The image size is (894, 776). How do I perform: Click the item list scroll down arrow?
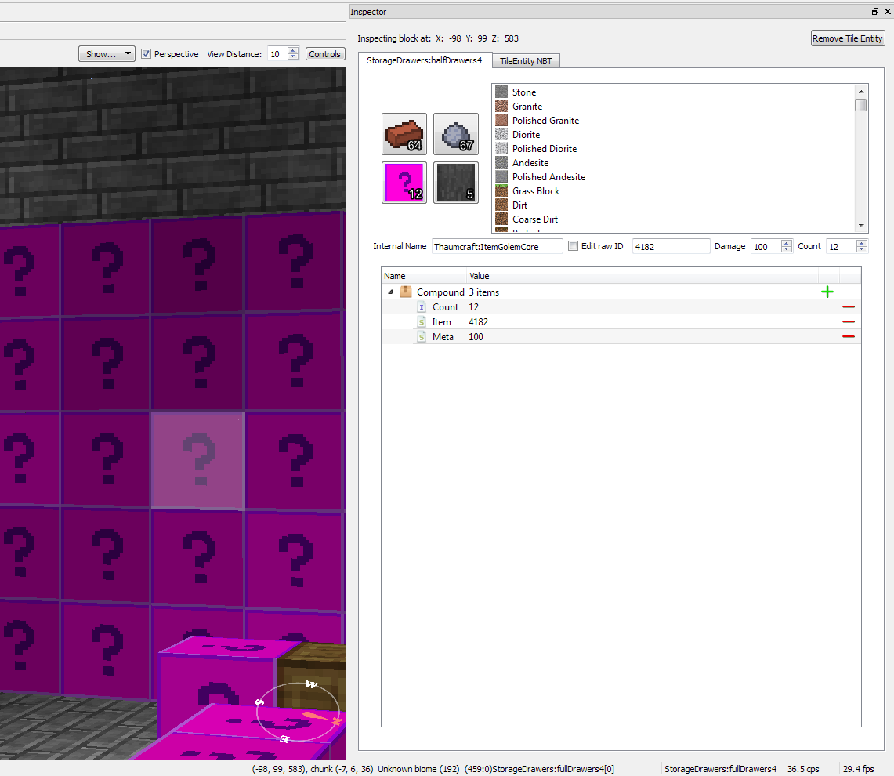(x=861, y=226)
